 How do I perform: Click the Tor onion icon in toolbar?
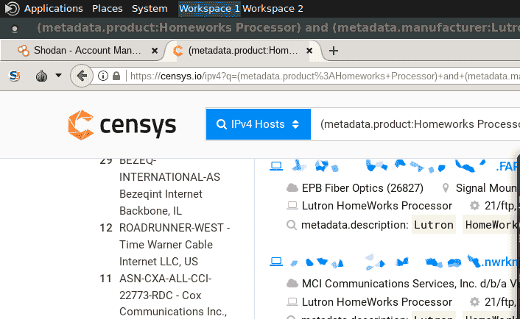pos(42,76)
